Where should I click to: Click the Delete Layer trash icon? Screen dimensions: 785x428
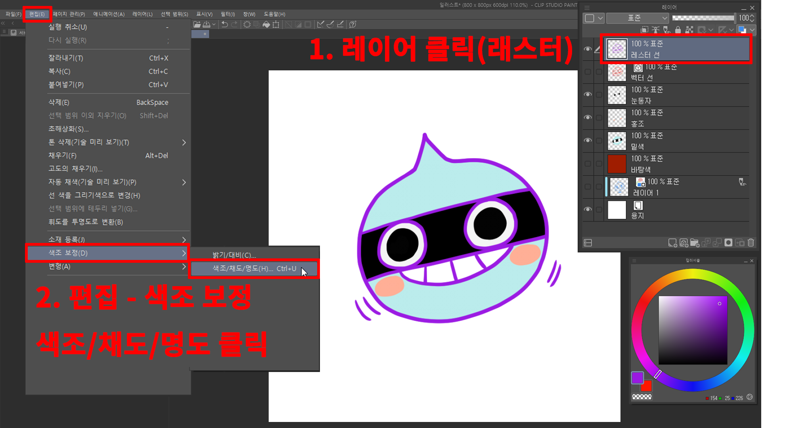click(751, 243)
